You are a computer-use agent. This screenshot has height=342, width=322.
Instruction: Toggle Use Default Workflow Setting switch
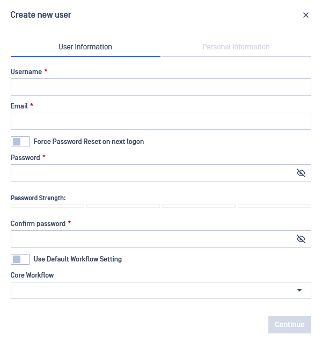point(20,259)
